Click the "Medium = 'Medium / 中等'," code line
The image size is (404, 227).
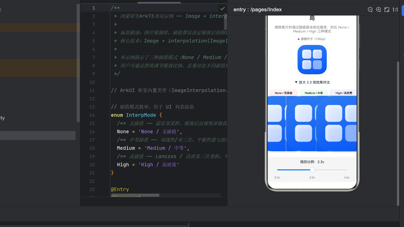153,148
